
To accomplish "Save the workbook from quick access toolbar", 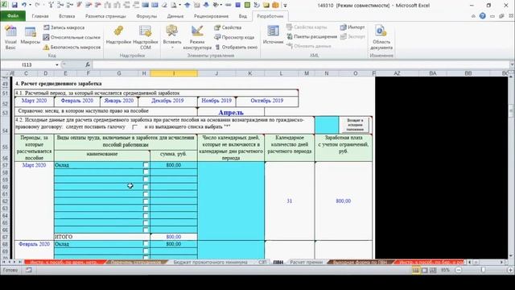I will pyautogui.click(x=14, y=6).
